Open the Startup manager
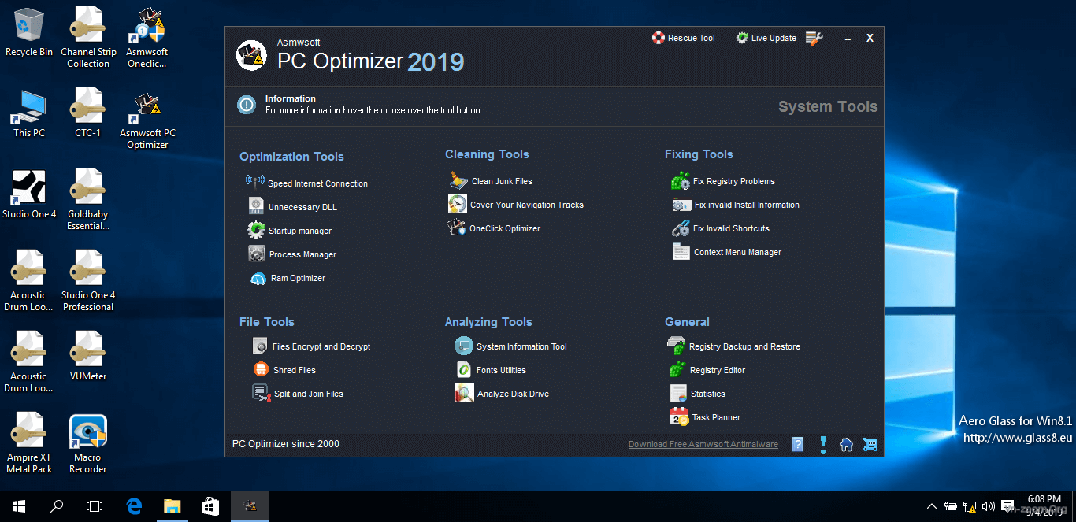Viewport: 1076px width, 522px height. click(x=302, y=230)
